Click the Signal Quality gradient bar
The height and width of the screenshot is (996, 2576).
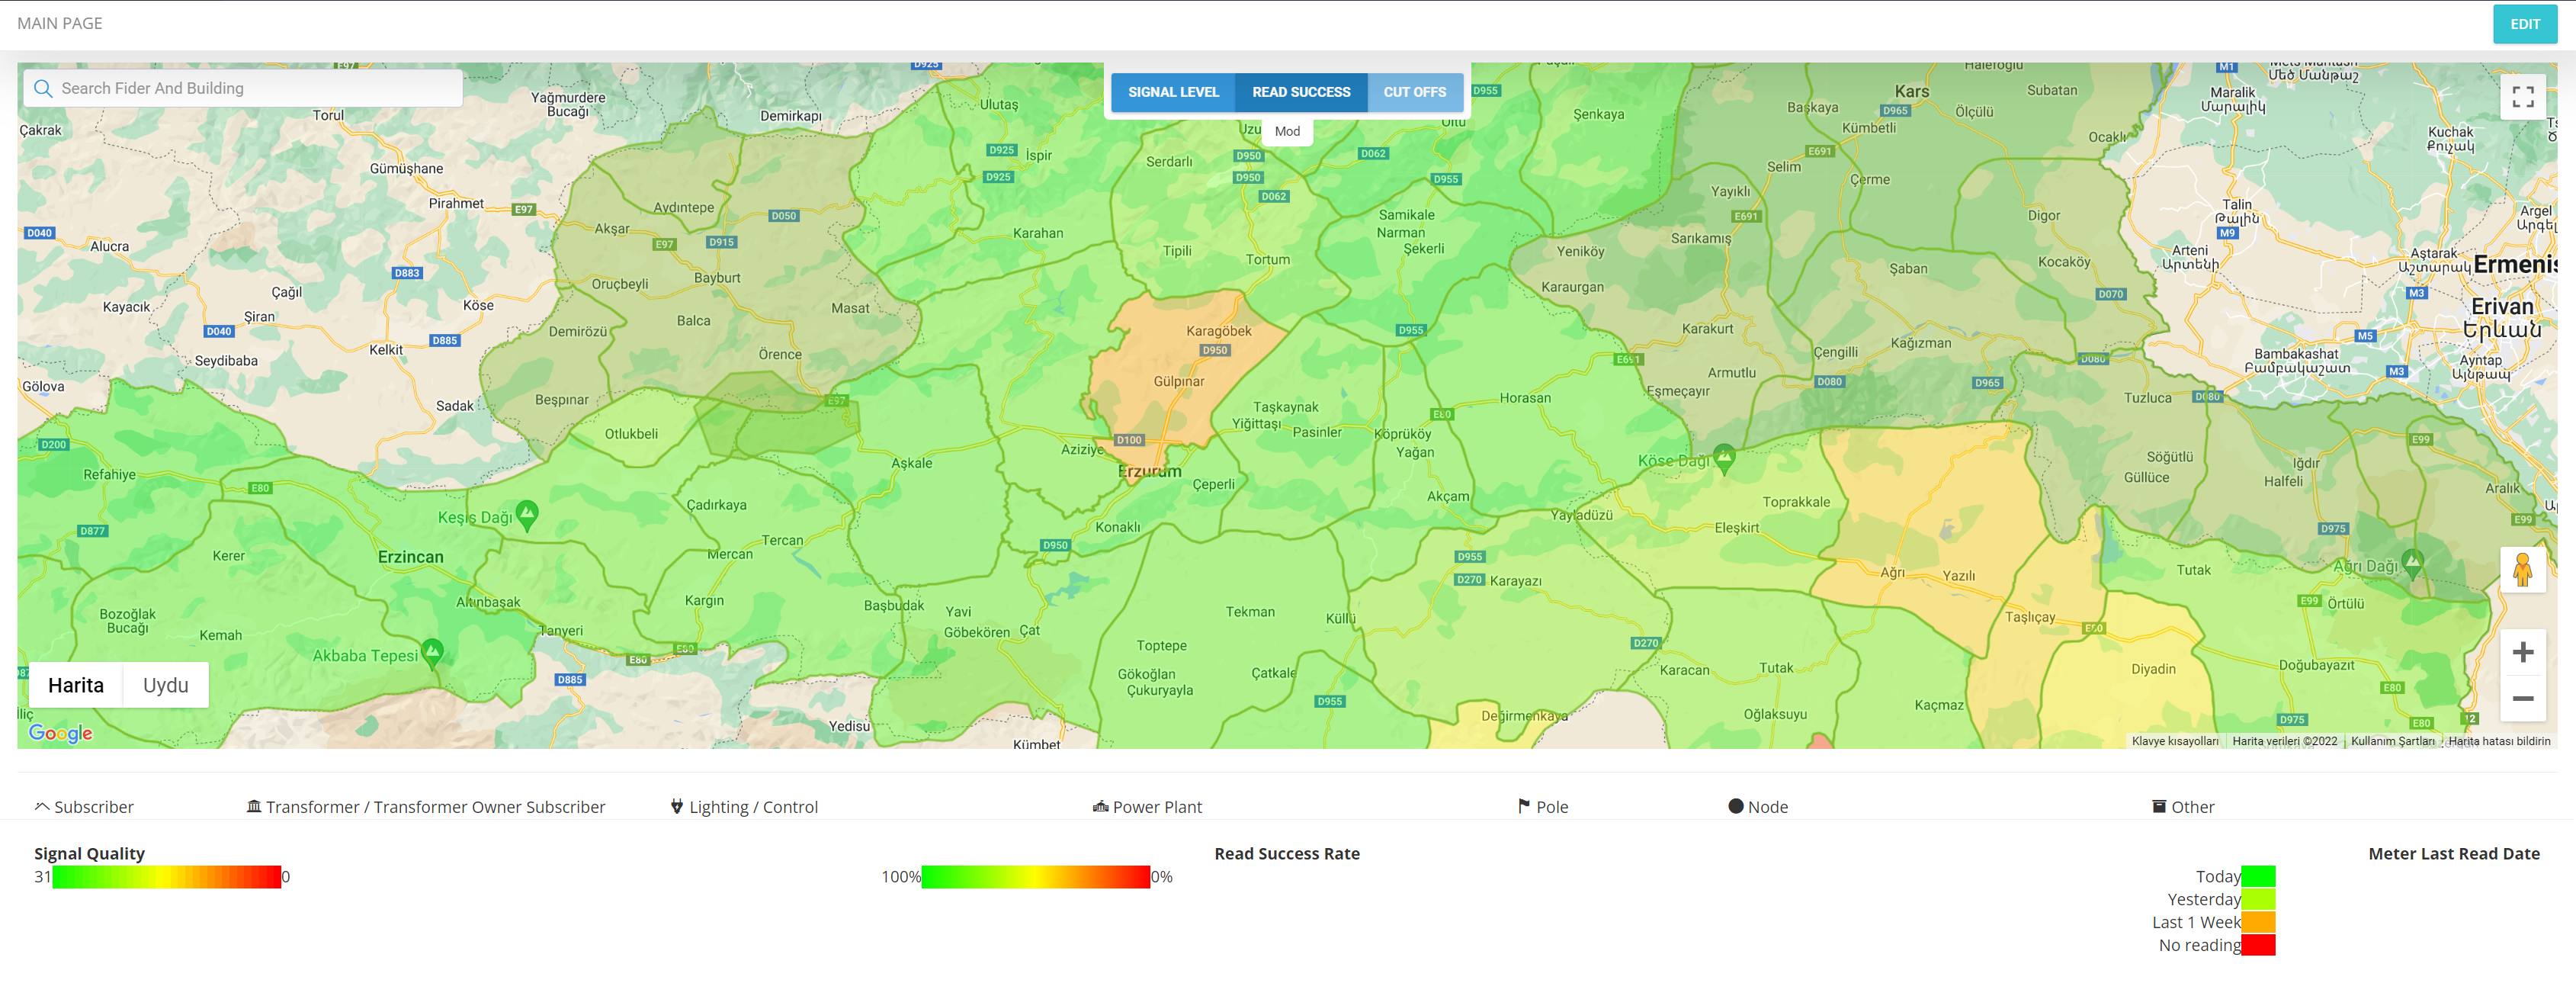pyautogui.click(x=166, y=877)
